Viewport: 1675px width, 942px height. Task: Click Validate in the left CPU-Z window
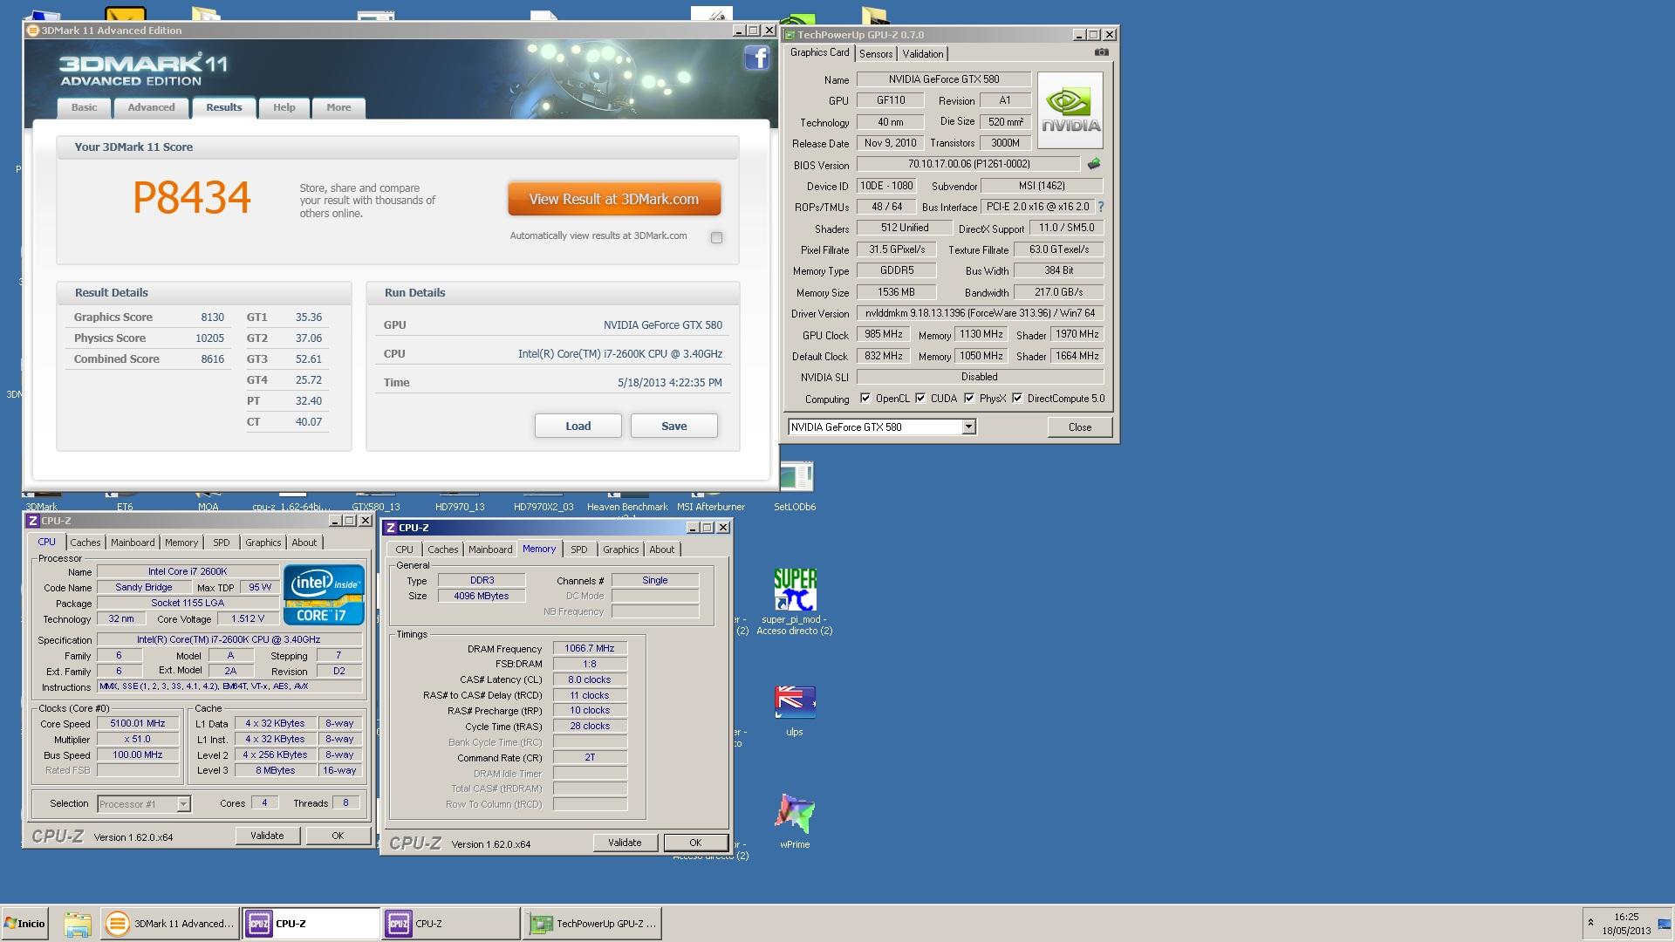pos(267,836)
